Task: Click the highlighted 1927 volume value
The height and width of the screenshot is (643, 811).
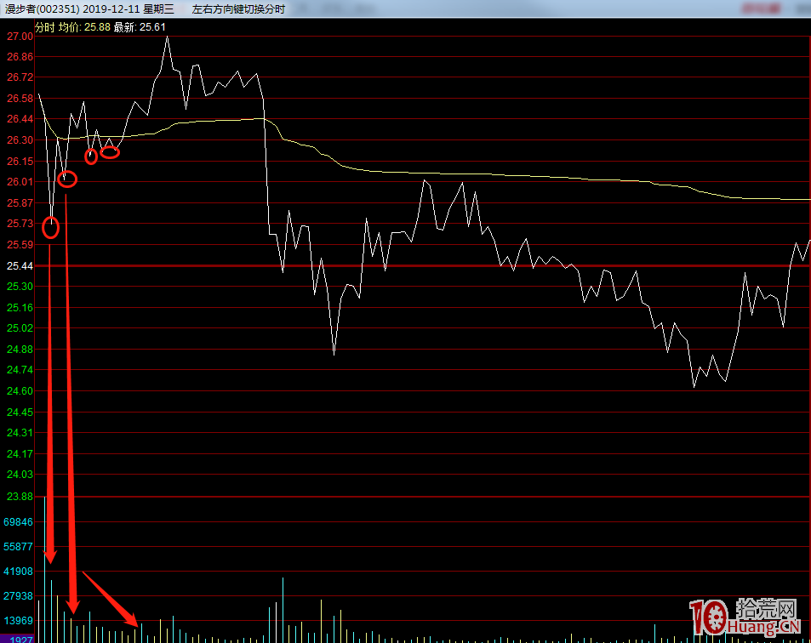Action: 21,640
